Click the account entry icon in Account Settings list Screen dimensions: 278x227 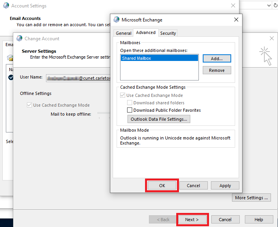point(11,77)
